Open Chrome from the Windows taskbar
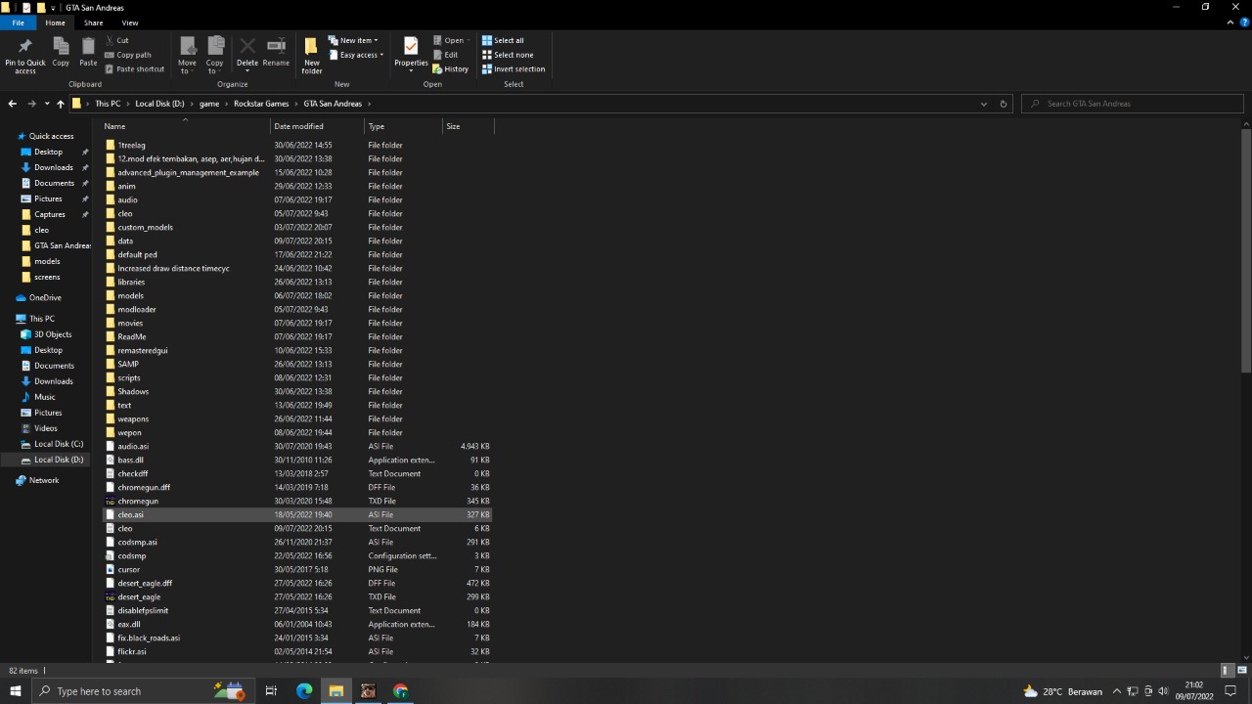The width and height of the screenshot is (1252, 704). point(400,691)
